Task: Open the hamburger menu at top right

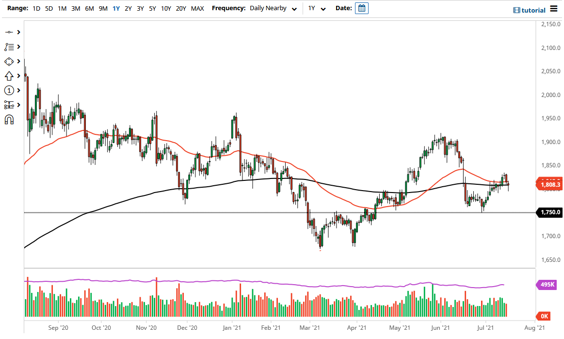Action: coord(553,9)
